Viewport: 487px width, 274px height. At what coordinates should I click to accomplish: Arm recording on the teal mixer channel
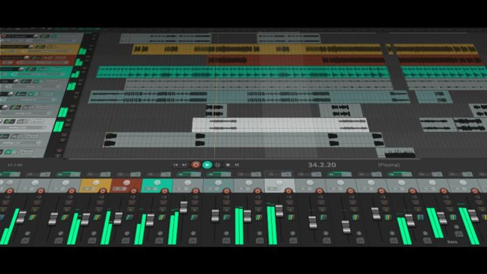pyautogui.click(x=164, y=191)
